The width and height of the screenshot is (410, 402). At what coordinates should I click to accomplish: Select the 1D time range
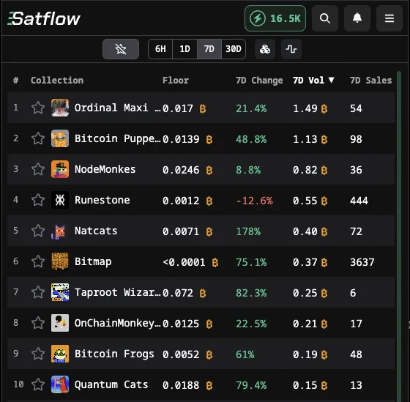point(184,49)
